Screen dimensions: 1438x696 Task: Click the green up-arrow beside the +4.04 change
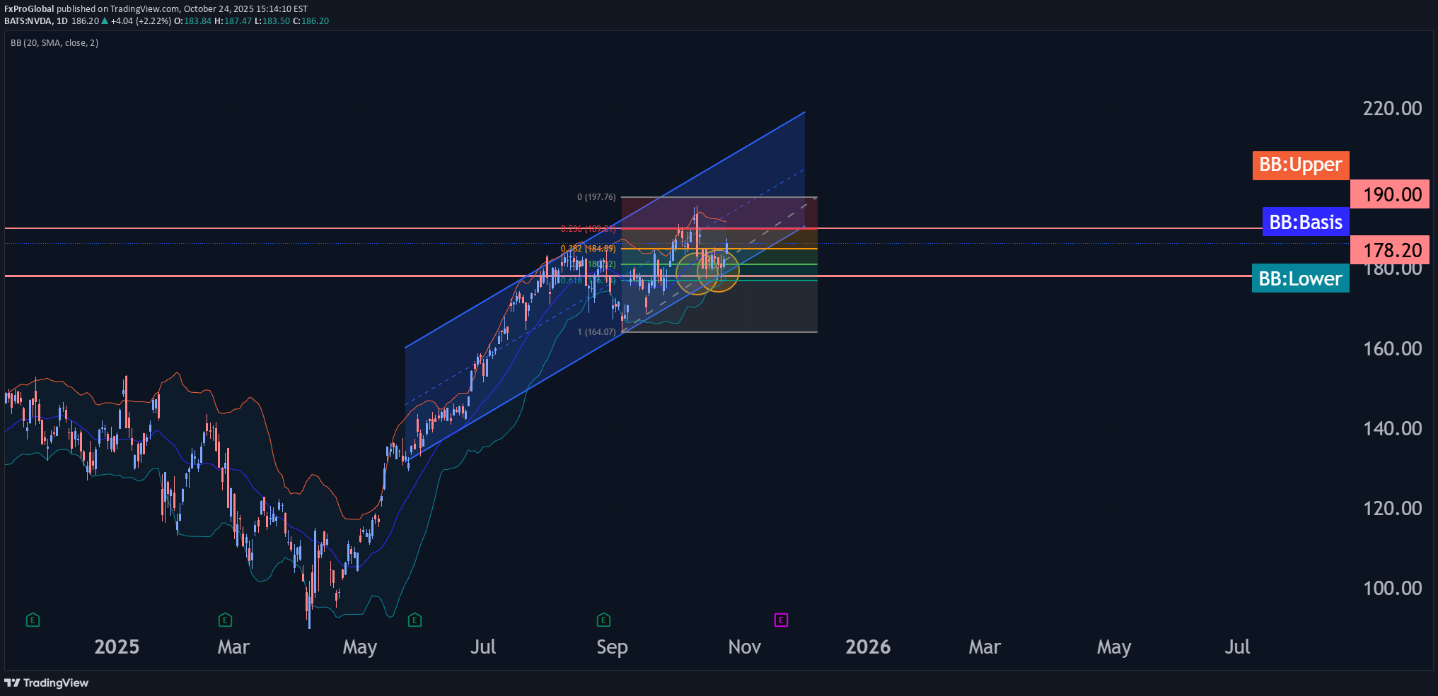pyautogui.click(x=105, y=21)
